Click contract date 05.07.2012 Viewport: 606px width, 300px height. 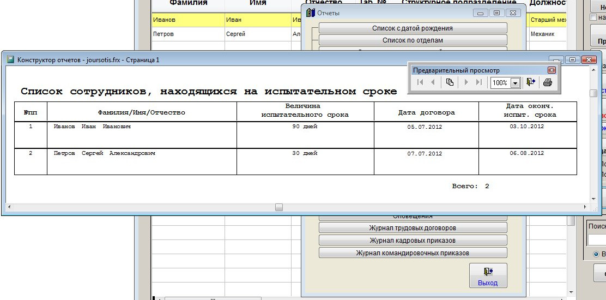coord(425,127)
